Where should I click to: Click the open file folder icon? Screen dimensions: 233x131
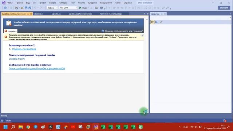pyautogui.click(x=22, y=8)
